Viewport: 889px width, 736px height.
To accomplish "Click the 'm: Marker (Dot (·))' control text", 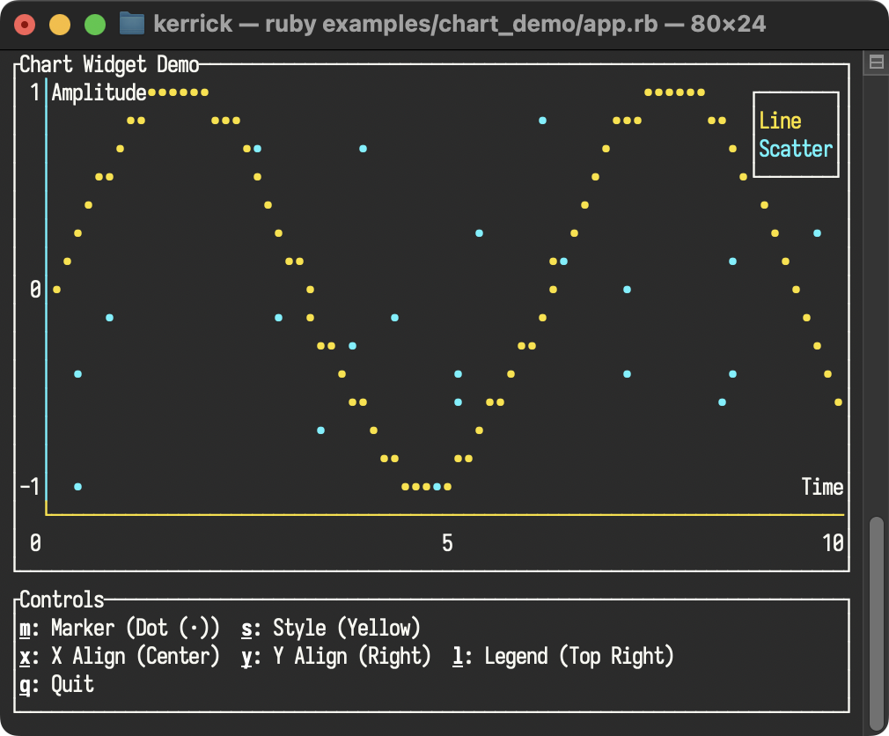I will [x=120, y=629].
